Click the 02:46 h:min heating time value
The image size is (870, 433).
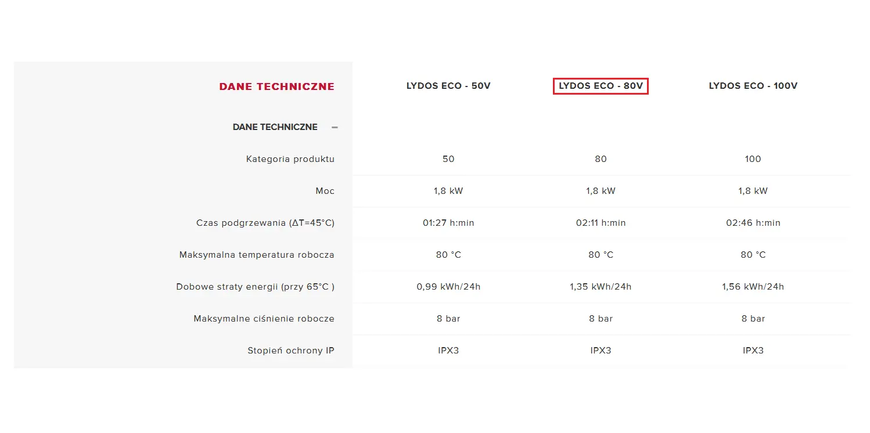coord(753,223)
